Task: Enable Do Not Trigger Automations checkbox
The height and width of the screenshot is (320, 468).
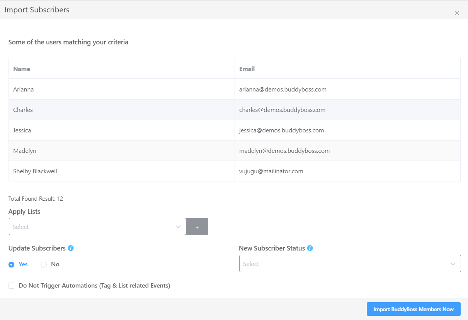Action: point(12,286)
